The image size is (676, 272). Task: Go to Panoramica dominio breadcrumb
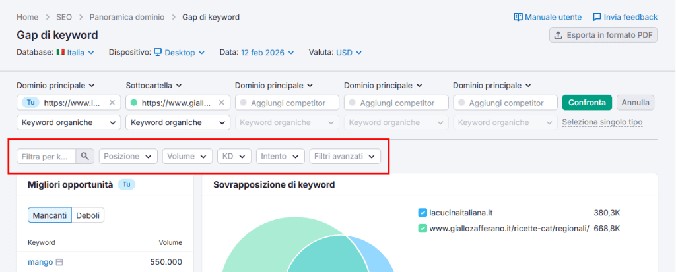coord(127,17)
